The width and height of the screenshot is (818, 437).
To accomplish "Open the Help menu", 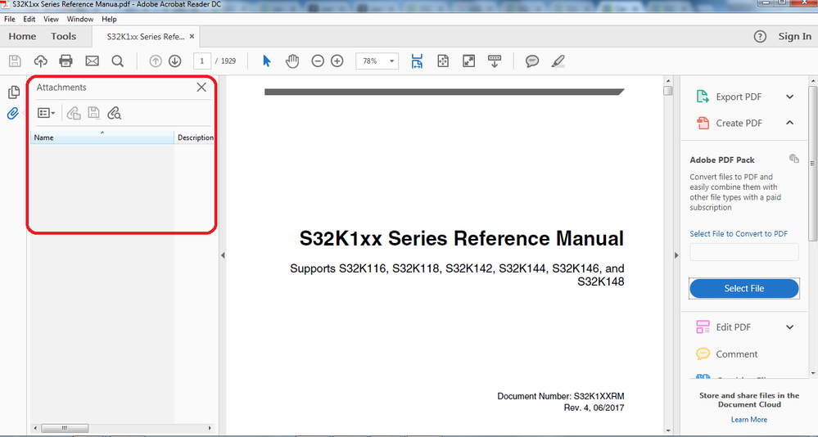I will click(109, 19).
